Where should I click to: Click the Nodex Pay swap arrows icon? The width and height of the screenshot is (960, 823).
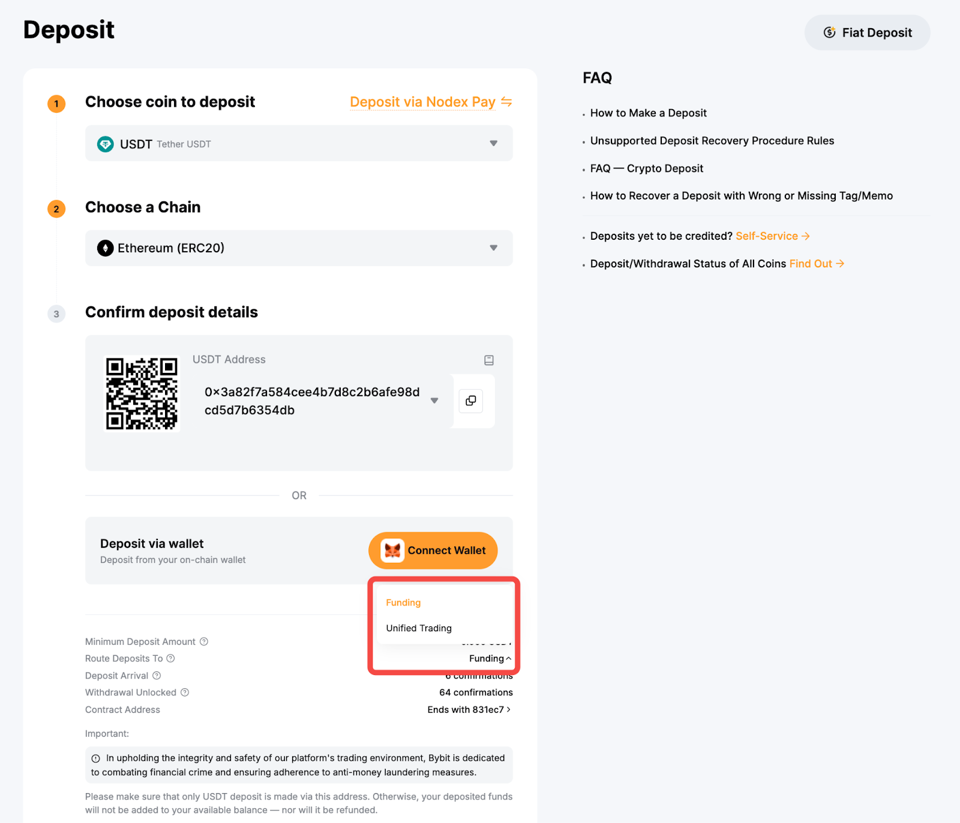[x=506, y=102]
